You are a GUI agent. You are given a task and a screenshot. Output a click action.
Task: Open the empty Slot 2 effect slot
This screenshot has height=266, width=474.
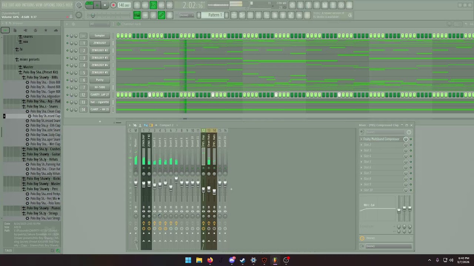click(x=381, y=145)
